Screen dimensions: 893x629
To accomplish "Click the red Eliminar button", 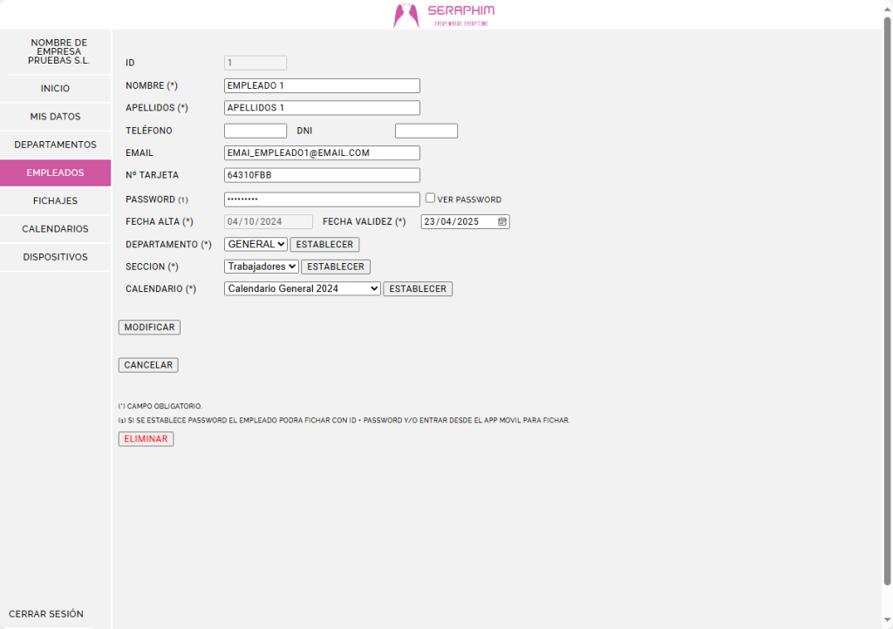I will coord(146,439).
